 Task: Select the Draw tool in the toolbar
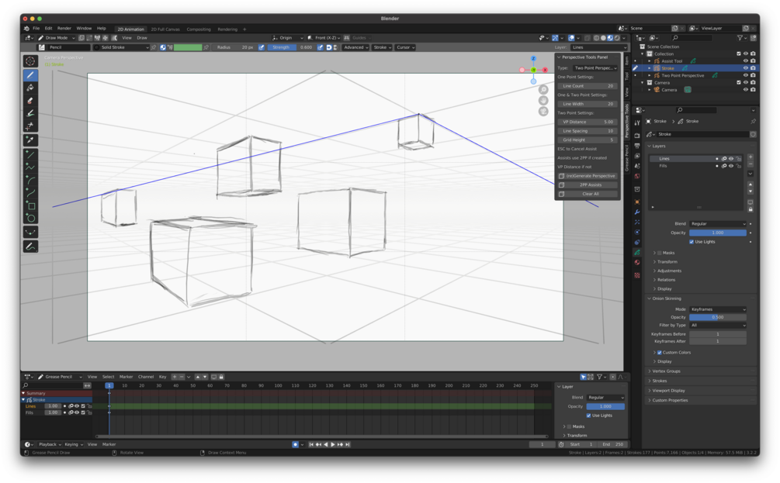(31, 76)
